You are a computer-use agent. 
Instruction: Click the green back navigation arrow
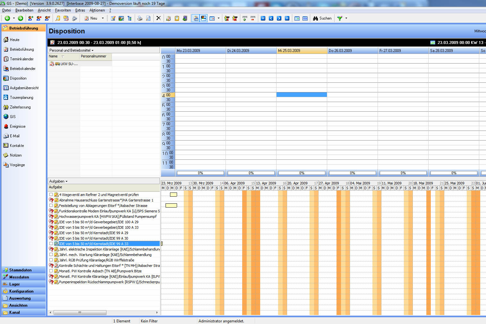(x=7, y=18)
